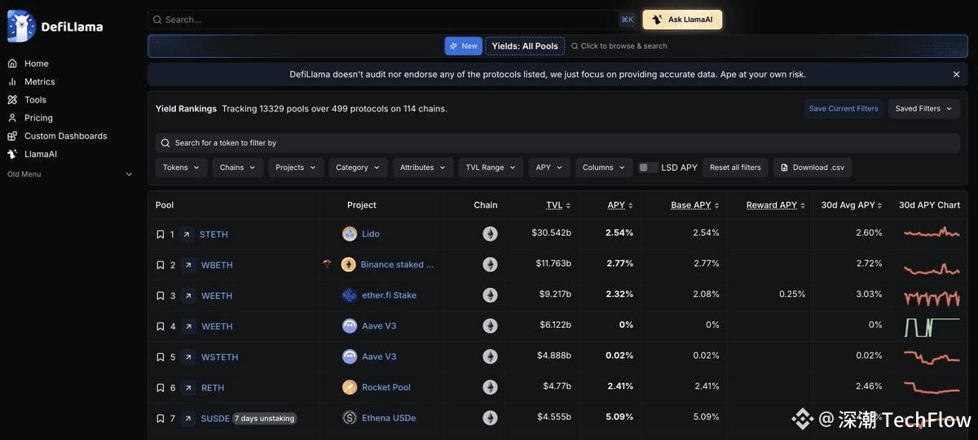Bookmark the SUSDE pool
The width and height of the screenshot is (978, 440).
tap(160, 419)
